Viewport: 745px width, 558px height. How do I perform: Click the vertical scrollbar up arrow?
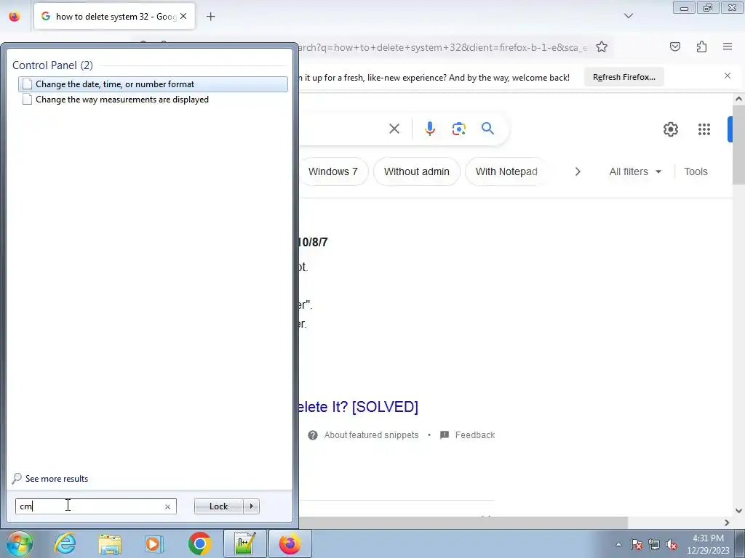(x=738, y=99)
